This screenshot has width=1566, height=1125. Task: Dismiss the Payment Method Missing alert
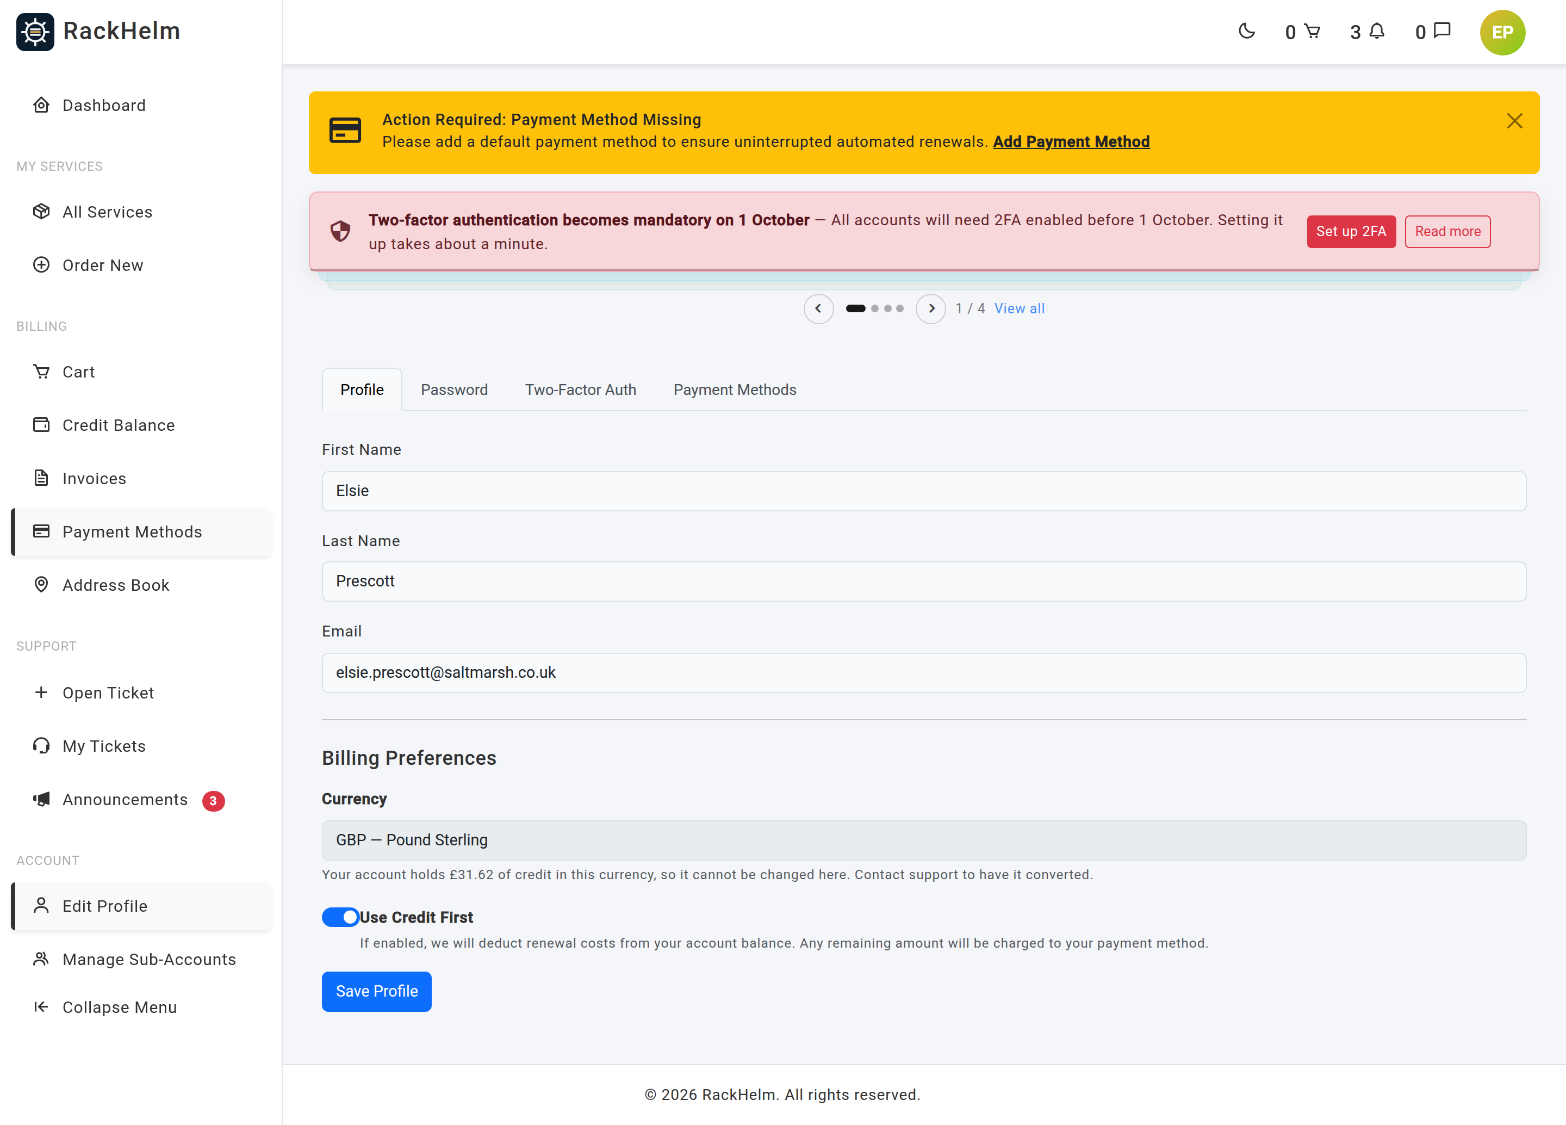pyautogui.click(x=1514, y=121)
